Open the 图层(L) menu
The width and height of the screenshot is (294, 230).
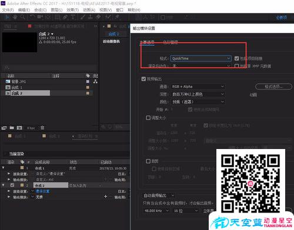pyautogui.click(x=56, y=10)
